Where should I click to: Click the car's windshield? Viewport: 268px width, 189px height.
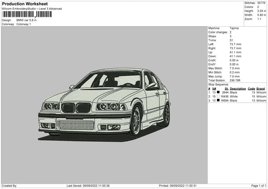pos(114,80)
